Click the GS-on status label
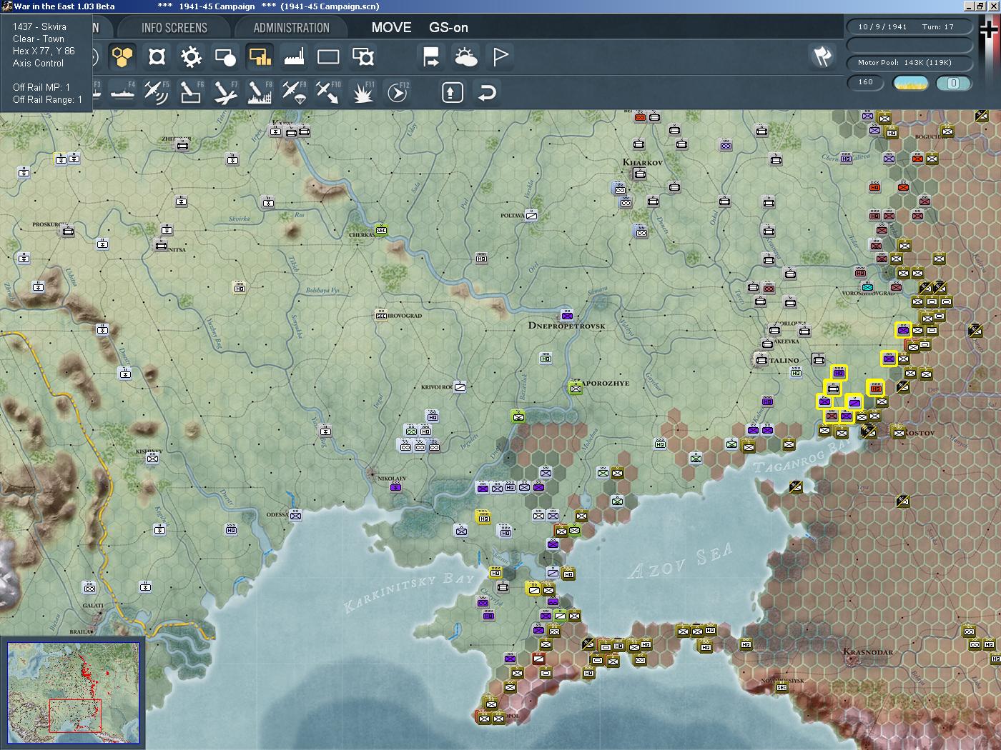The width and height of the screenshot is (1001, 750). pyautogui.click(x=448, y=28)
